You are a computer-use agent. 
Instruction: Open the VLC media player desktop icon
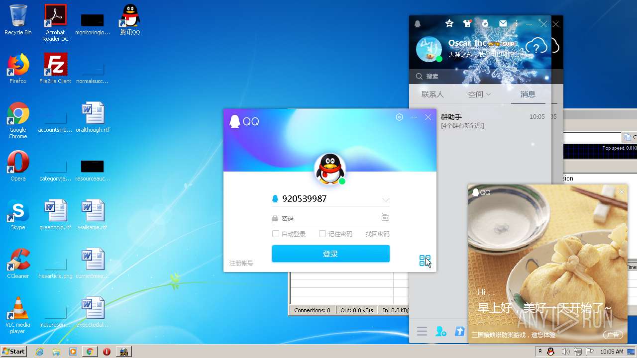[x=18, y=315]
